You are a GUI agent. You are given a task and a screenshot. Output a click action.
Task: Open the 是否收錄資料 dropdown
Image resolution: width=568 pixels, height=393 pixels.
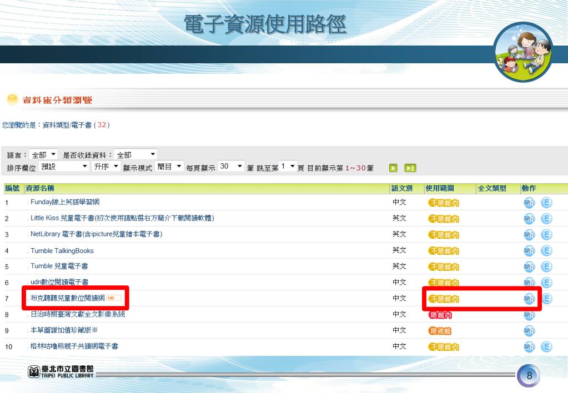click(x=135, y=155)
